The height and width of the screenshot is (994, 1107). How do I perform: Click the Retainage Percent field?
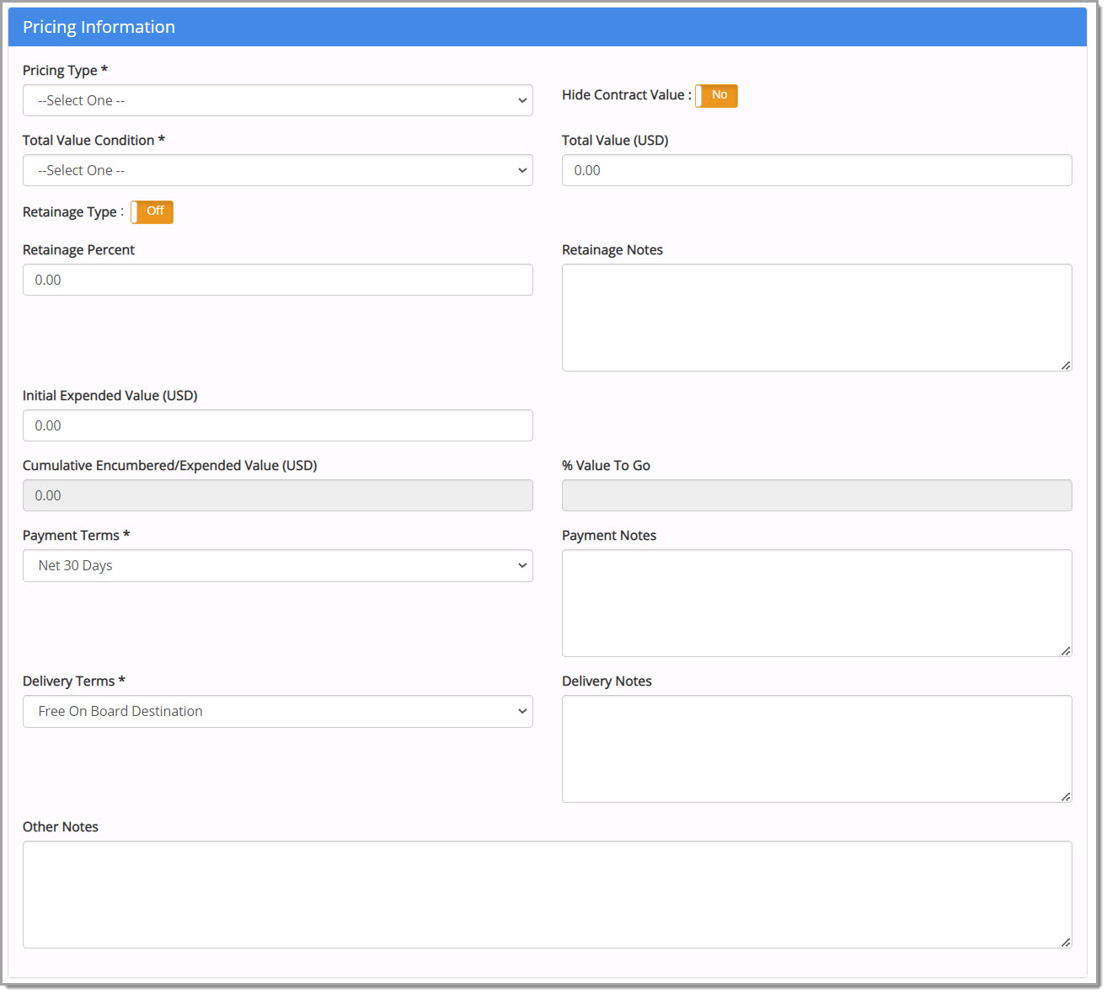(277, 280)
